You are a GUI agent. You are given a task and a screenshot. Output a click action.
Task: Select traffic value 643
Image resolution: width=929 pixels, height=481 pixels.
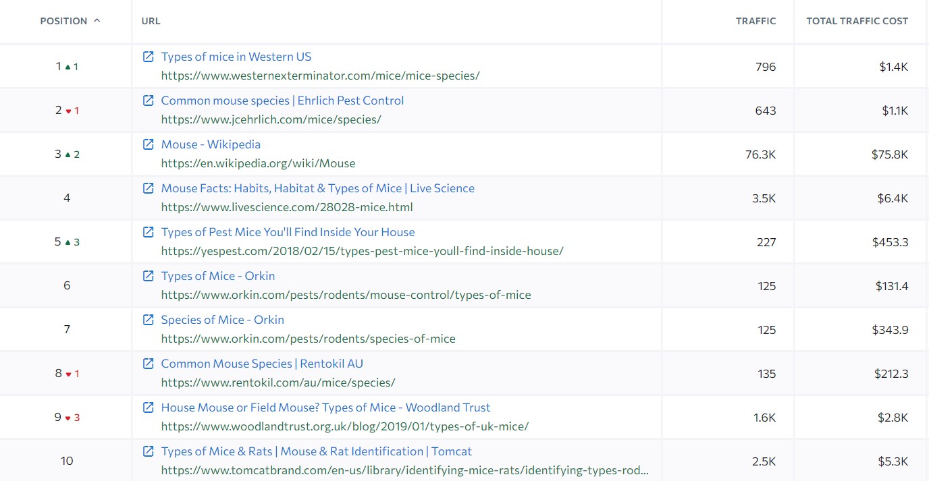pos(766,111)
